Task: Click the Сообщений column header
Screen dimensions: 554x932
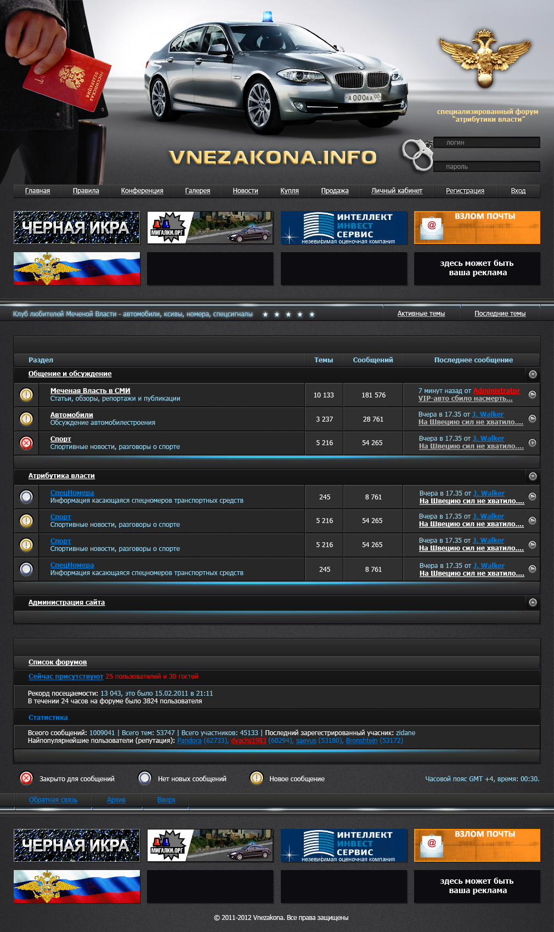Action: point(373,360)
